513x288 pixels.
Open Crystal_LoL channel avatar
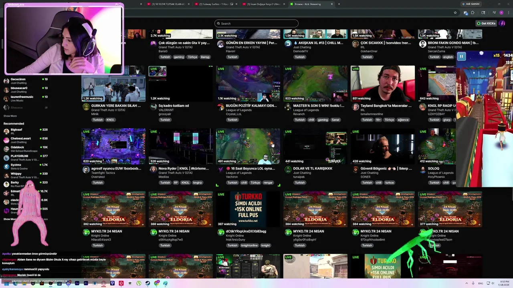pos(220,107)
